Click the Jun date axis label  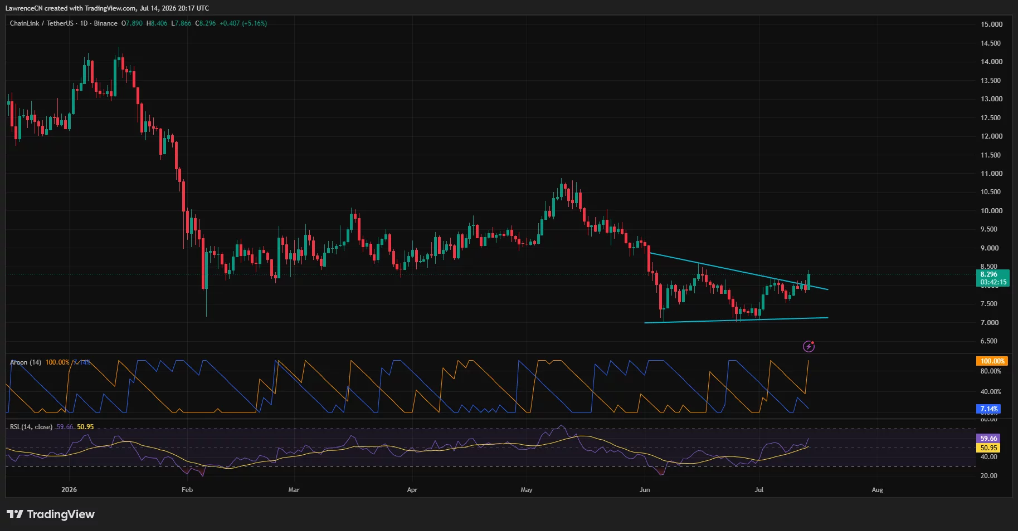645,490
